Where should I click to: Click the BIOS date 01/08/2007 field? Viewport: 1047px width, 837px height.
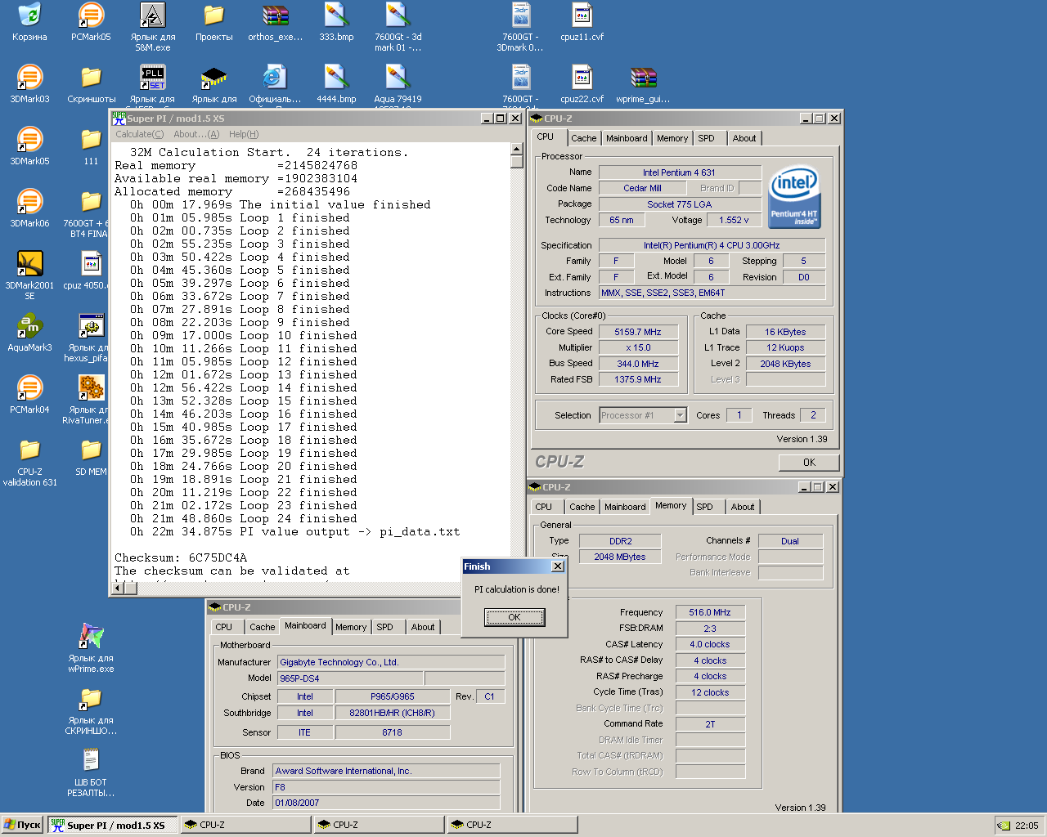click(x=386, y=803)
